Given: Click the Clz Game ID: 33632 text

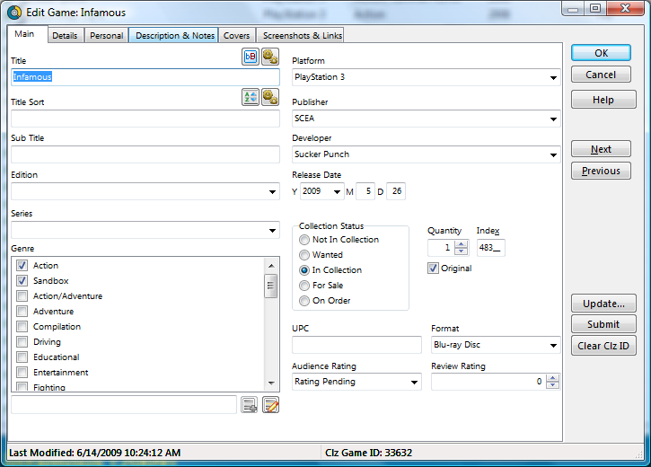Looking at the screenshot, I should point(369,453).
